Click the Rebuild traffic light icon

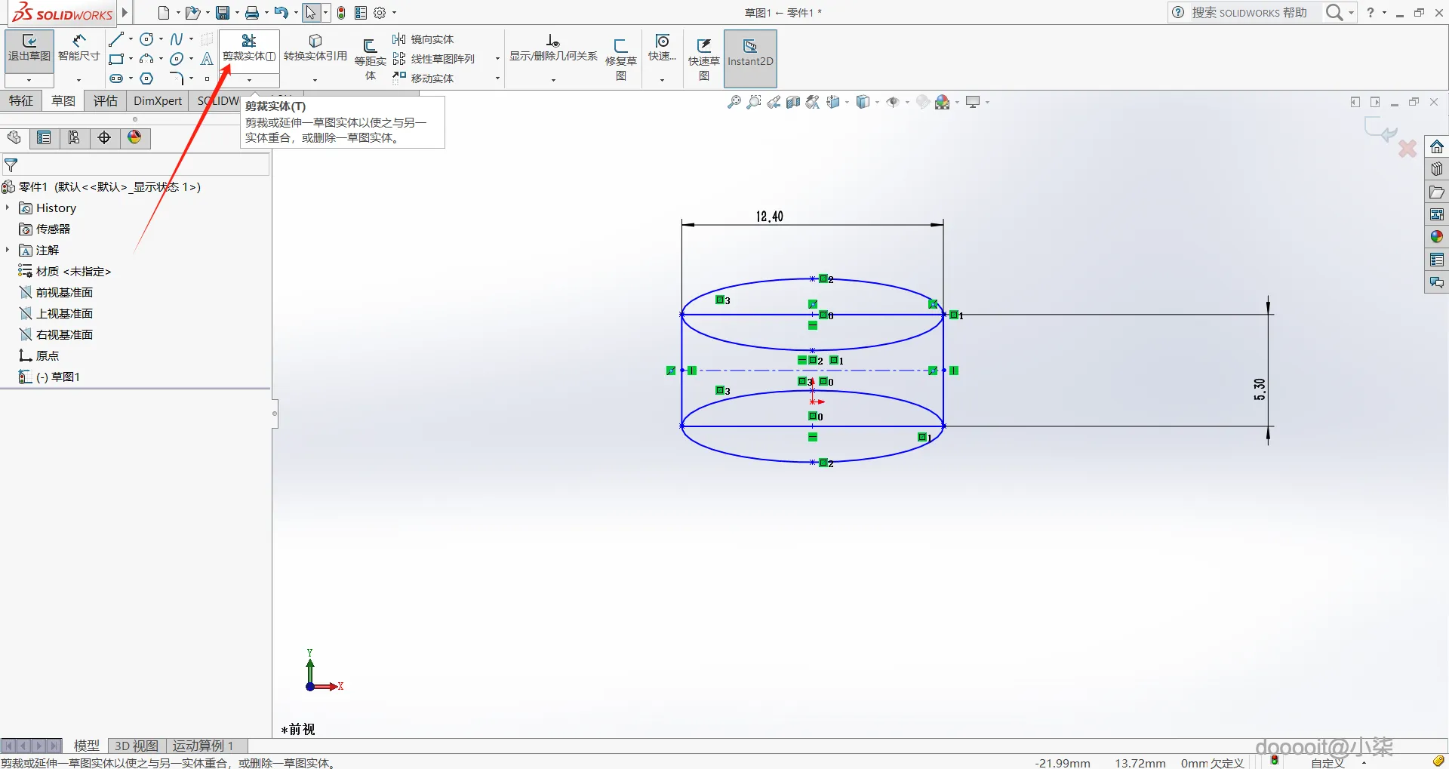pos(341,13)
